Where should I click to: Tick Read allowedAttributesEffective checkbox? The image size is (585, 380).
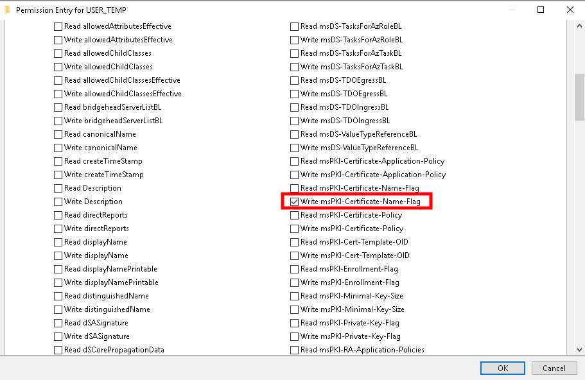(58, 26)
